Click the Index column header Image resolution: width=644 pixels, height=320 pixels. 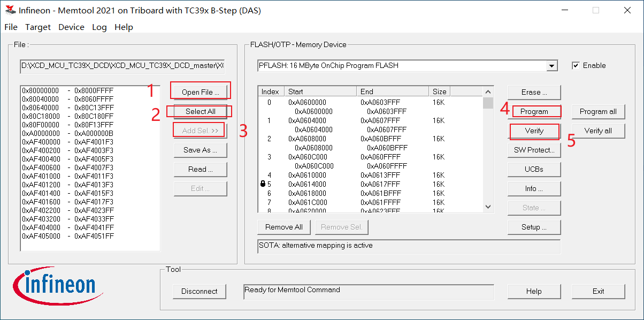pos(271,92)
